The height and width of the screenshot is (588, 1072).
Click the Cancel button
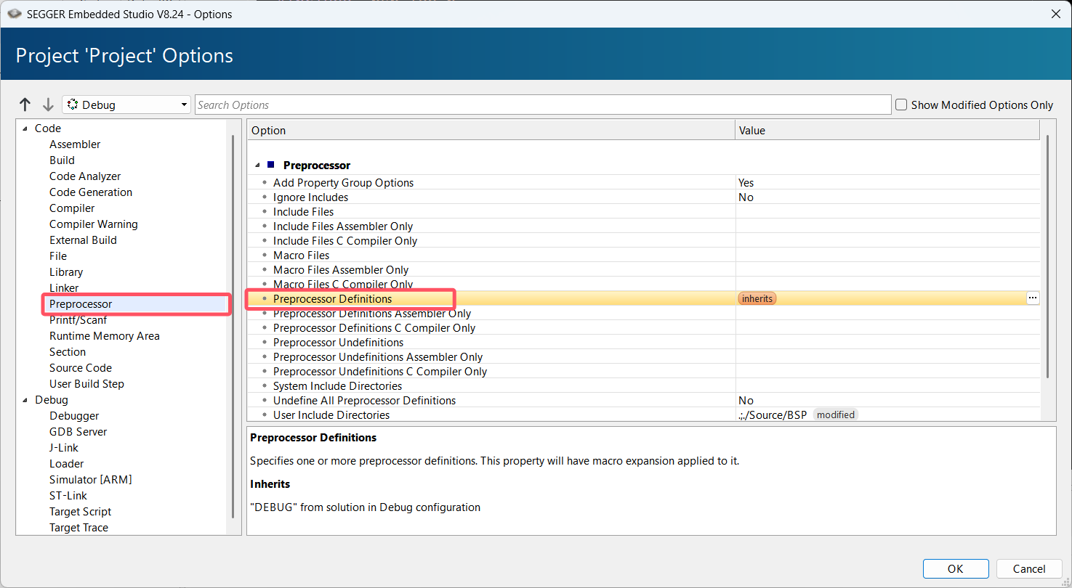pyautogui.click(x=1029, y=568)
